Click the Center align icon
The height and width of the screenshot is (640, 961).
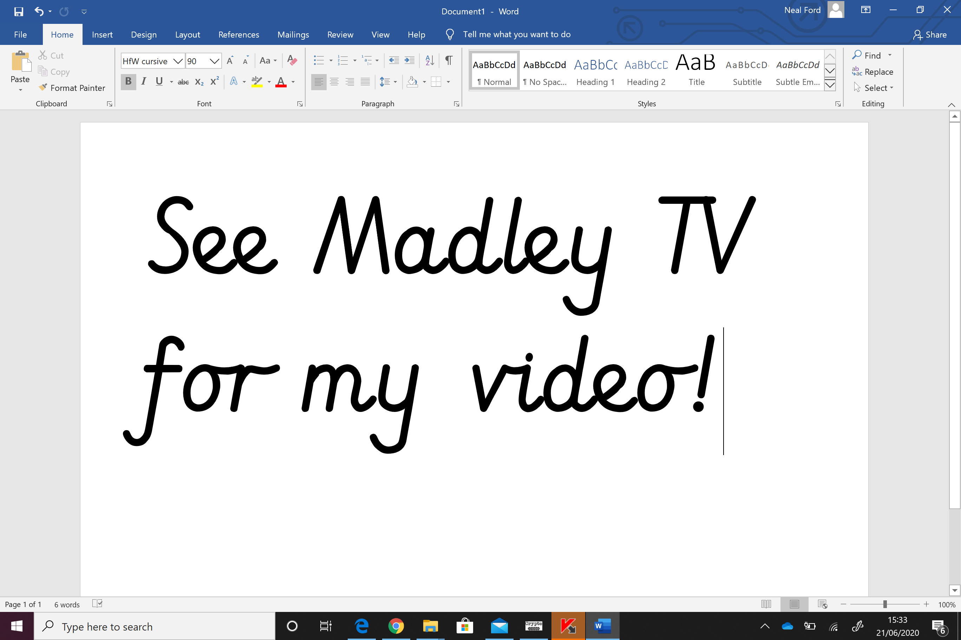click(x=334, y=82)
